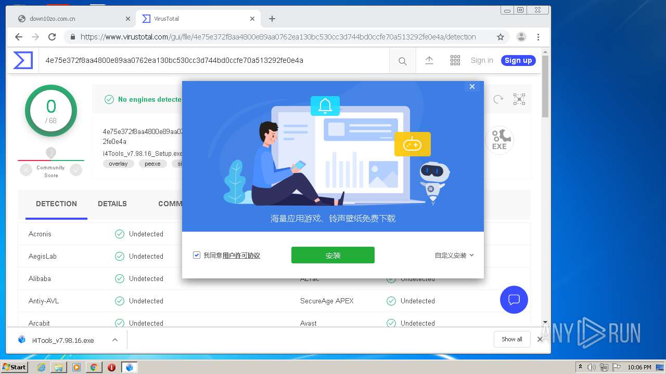Expand the custom install 自定义安装 options

pyautogui.click(x=455, y=256)
